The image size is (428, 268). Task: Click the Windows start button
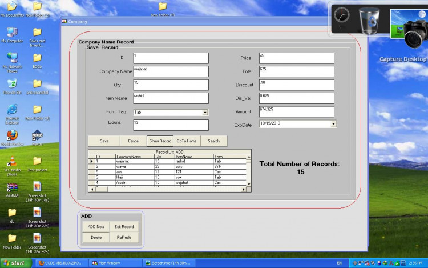pos(16,263)
